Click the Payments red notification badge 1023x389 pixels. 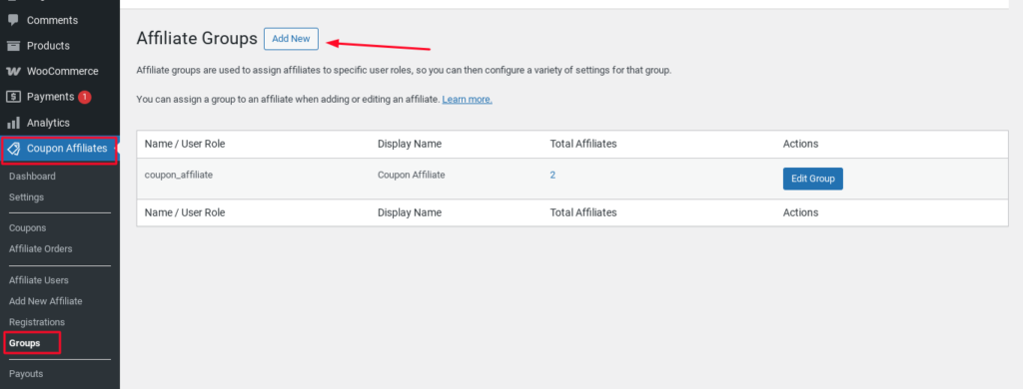click(x=84, y=97)
